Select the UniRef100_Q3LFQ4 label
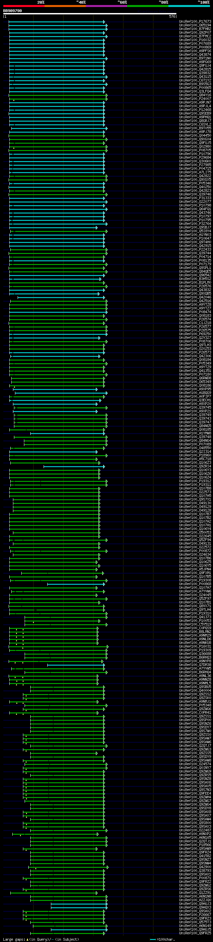The image size is (213, 942). pos(195,92)
